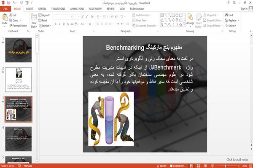Click the 70% zoom level
This screenshot has width=253, height=168.
[x=244, y=166]
